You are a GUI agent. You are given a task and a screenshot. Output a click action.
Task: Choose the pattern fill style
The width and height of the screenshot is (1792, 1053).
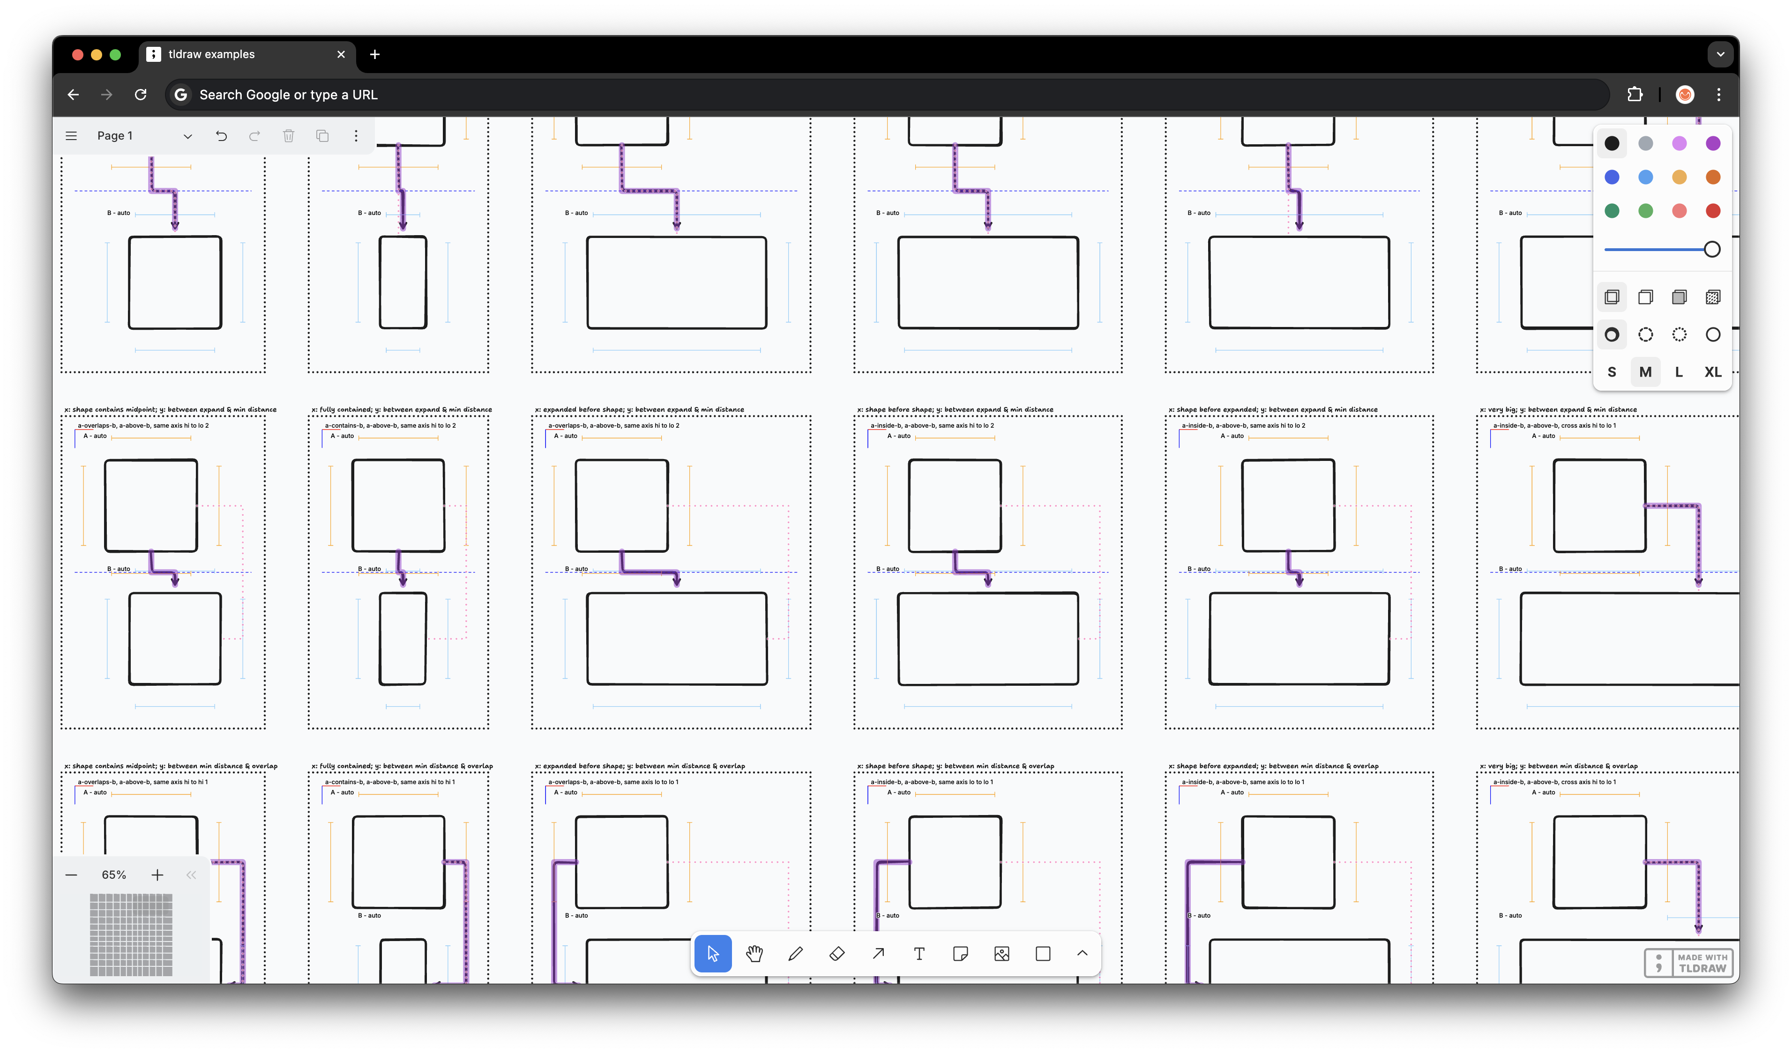1712,297
